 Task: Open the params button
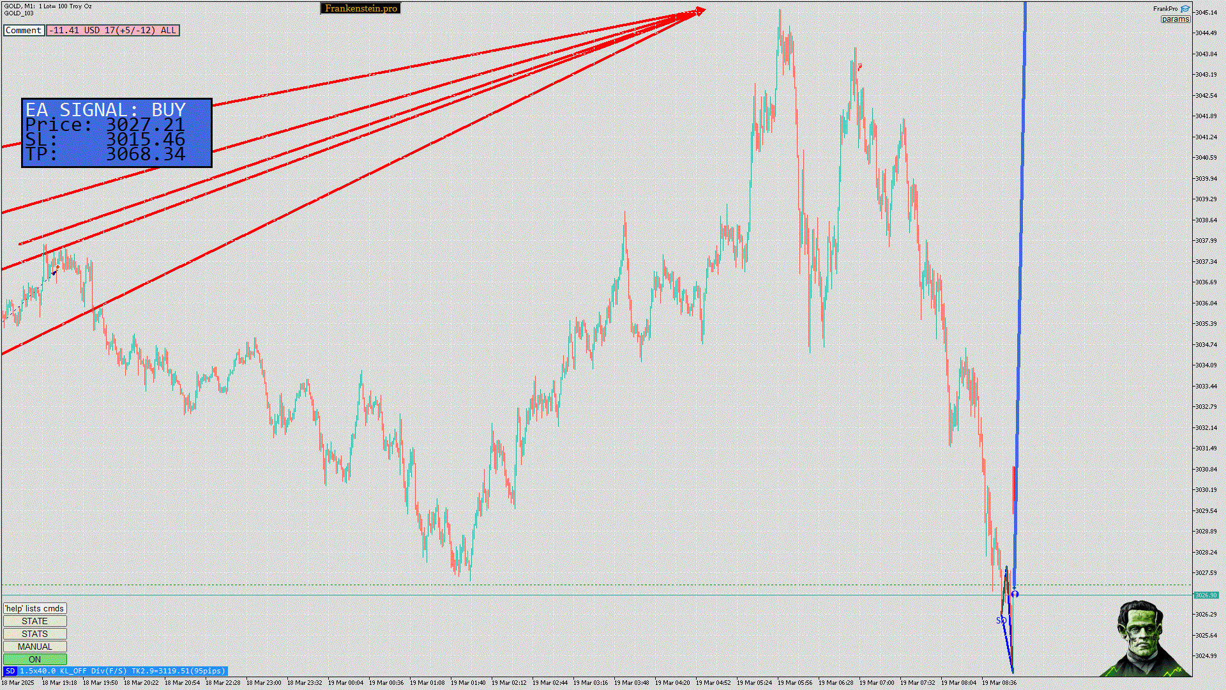point(1175,19)
